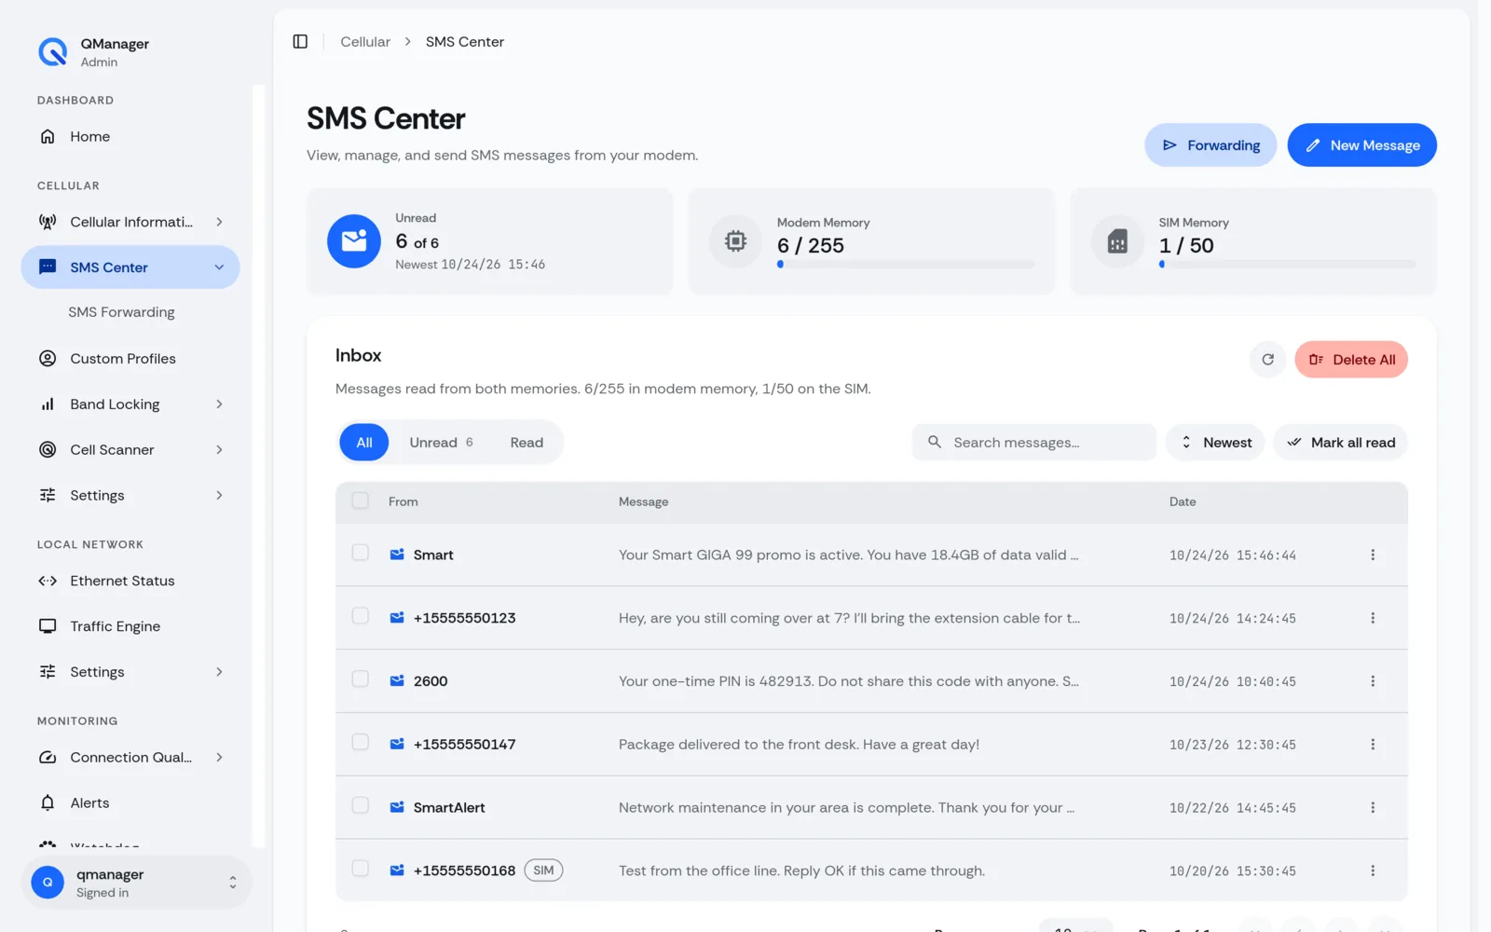Screen dimensions: 1491x932
Task: Click the SIM Memory card icon
Action: pos(1117,241)
